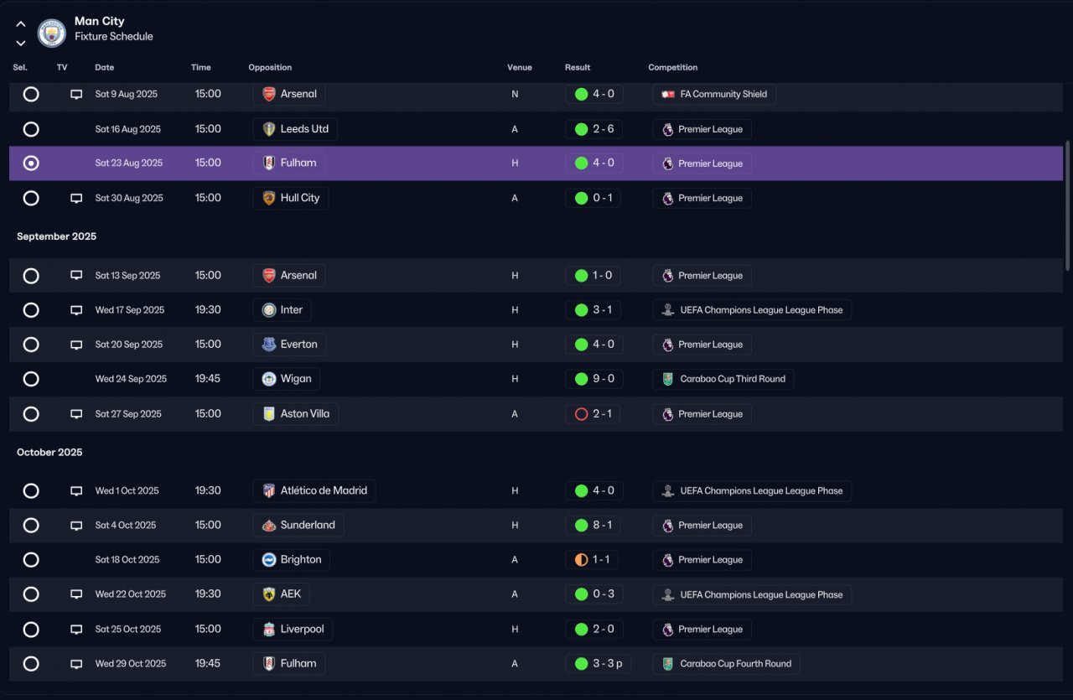Click the FA Community Shield competition icon
The width and height of the screenshot is (1073, 700).
pos(668,95)
